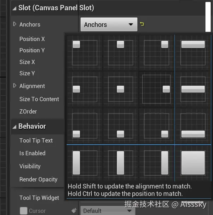This screenshot has width=213, height=215.
Task: Select the top-right anchor preset
Action: (x=156, y=52)
